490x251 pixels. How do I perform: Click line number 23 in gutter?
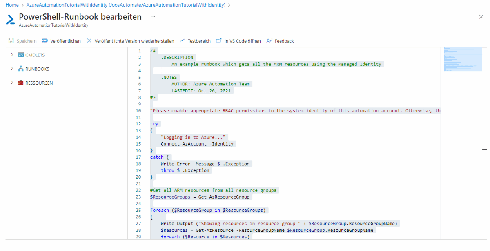pyautogui.click(x=139, y=197)
